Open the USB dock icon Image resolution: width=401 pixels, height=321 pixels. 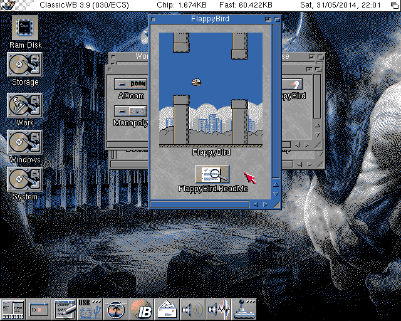[x=90, y=309]
